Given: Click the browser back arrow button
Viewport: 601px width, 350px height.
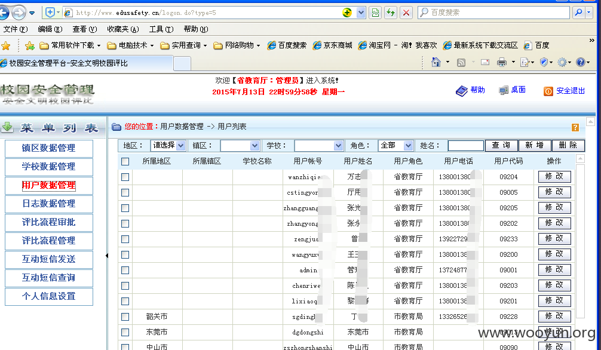Looking at the screenshot, I should click(4, 13).
